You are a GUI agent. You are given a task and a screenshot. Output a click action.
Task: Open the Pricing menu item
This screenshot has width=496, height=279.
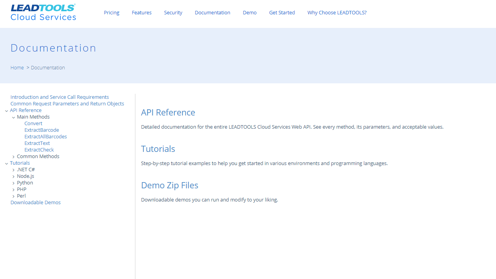[112, 12]
